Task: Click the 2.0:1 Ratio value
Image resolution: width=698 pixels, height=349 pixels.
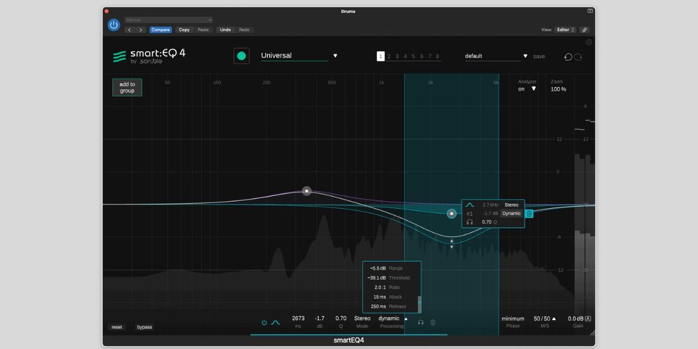Action: click(379, 287)
